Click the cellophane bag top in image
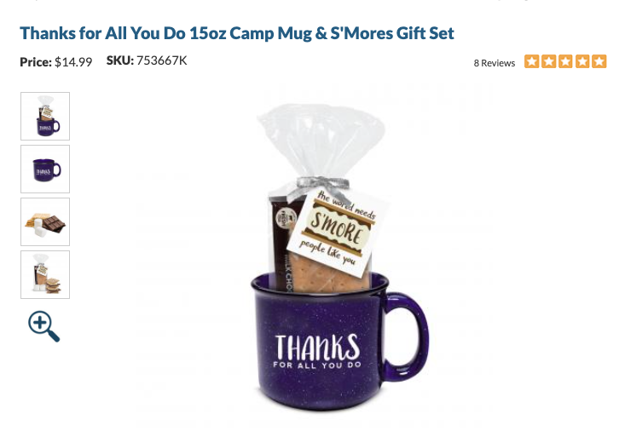The image size is (625, 448). pyautogui.click(x=322, y=140)
